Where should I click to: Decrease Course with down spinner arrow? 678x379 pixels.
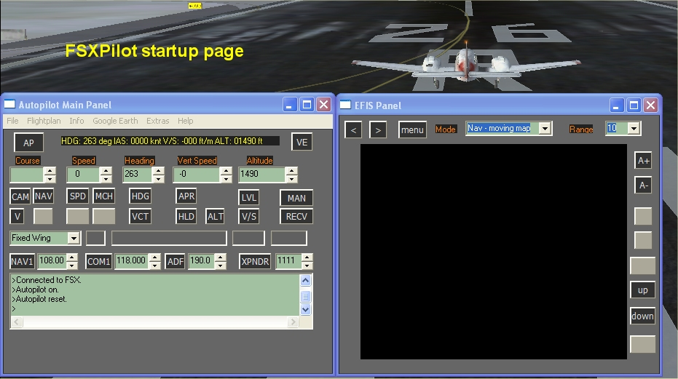[50, 178]
